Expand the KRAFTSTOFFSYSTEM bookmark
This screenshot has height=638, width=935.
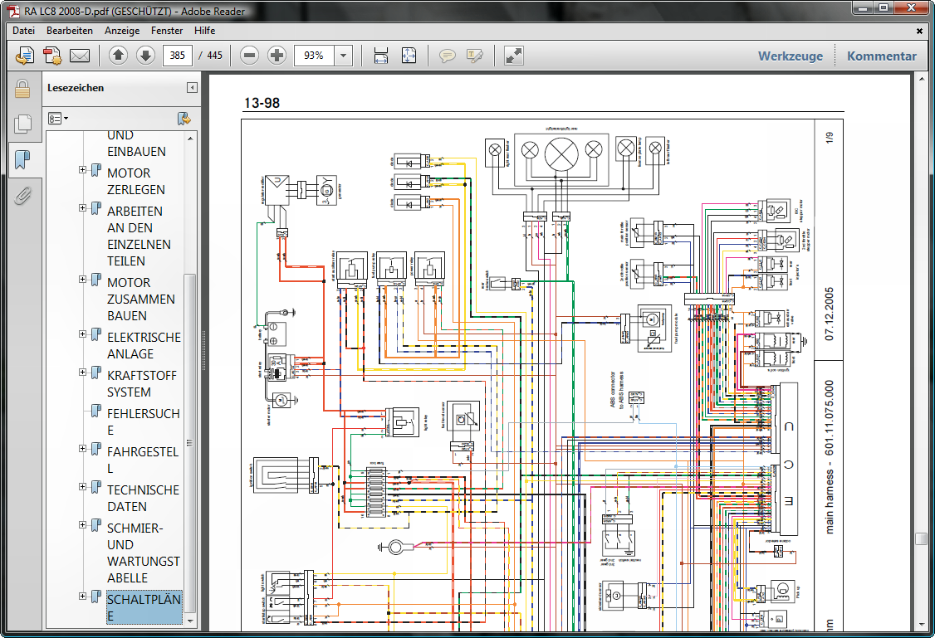pos(83,373)
